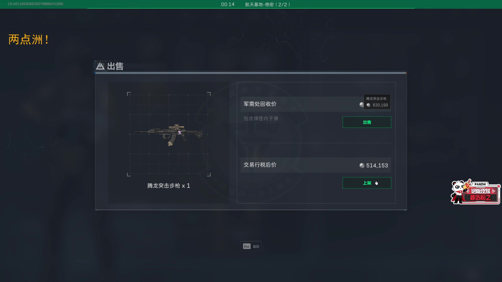Image resolution: width=502 pixels, height=282 pixels.
Task: Click the coin icon beside 514,153
Action: pyautogui.click(x=362, y=165)
